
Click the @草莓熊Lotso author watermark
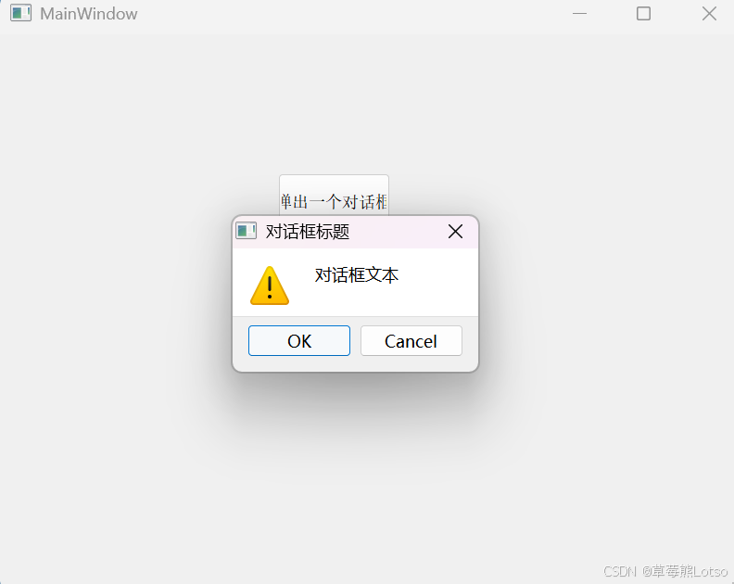[x=684, y=571]
